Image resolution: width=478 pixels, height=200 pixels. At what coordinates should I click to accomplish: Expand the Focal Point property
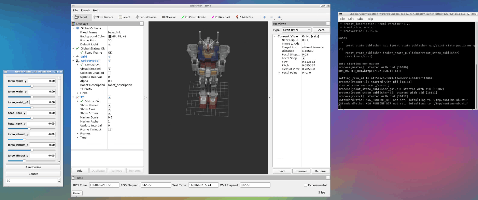(x=279, y=73)
